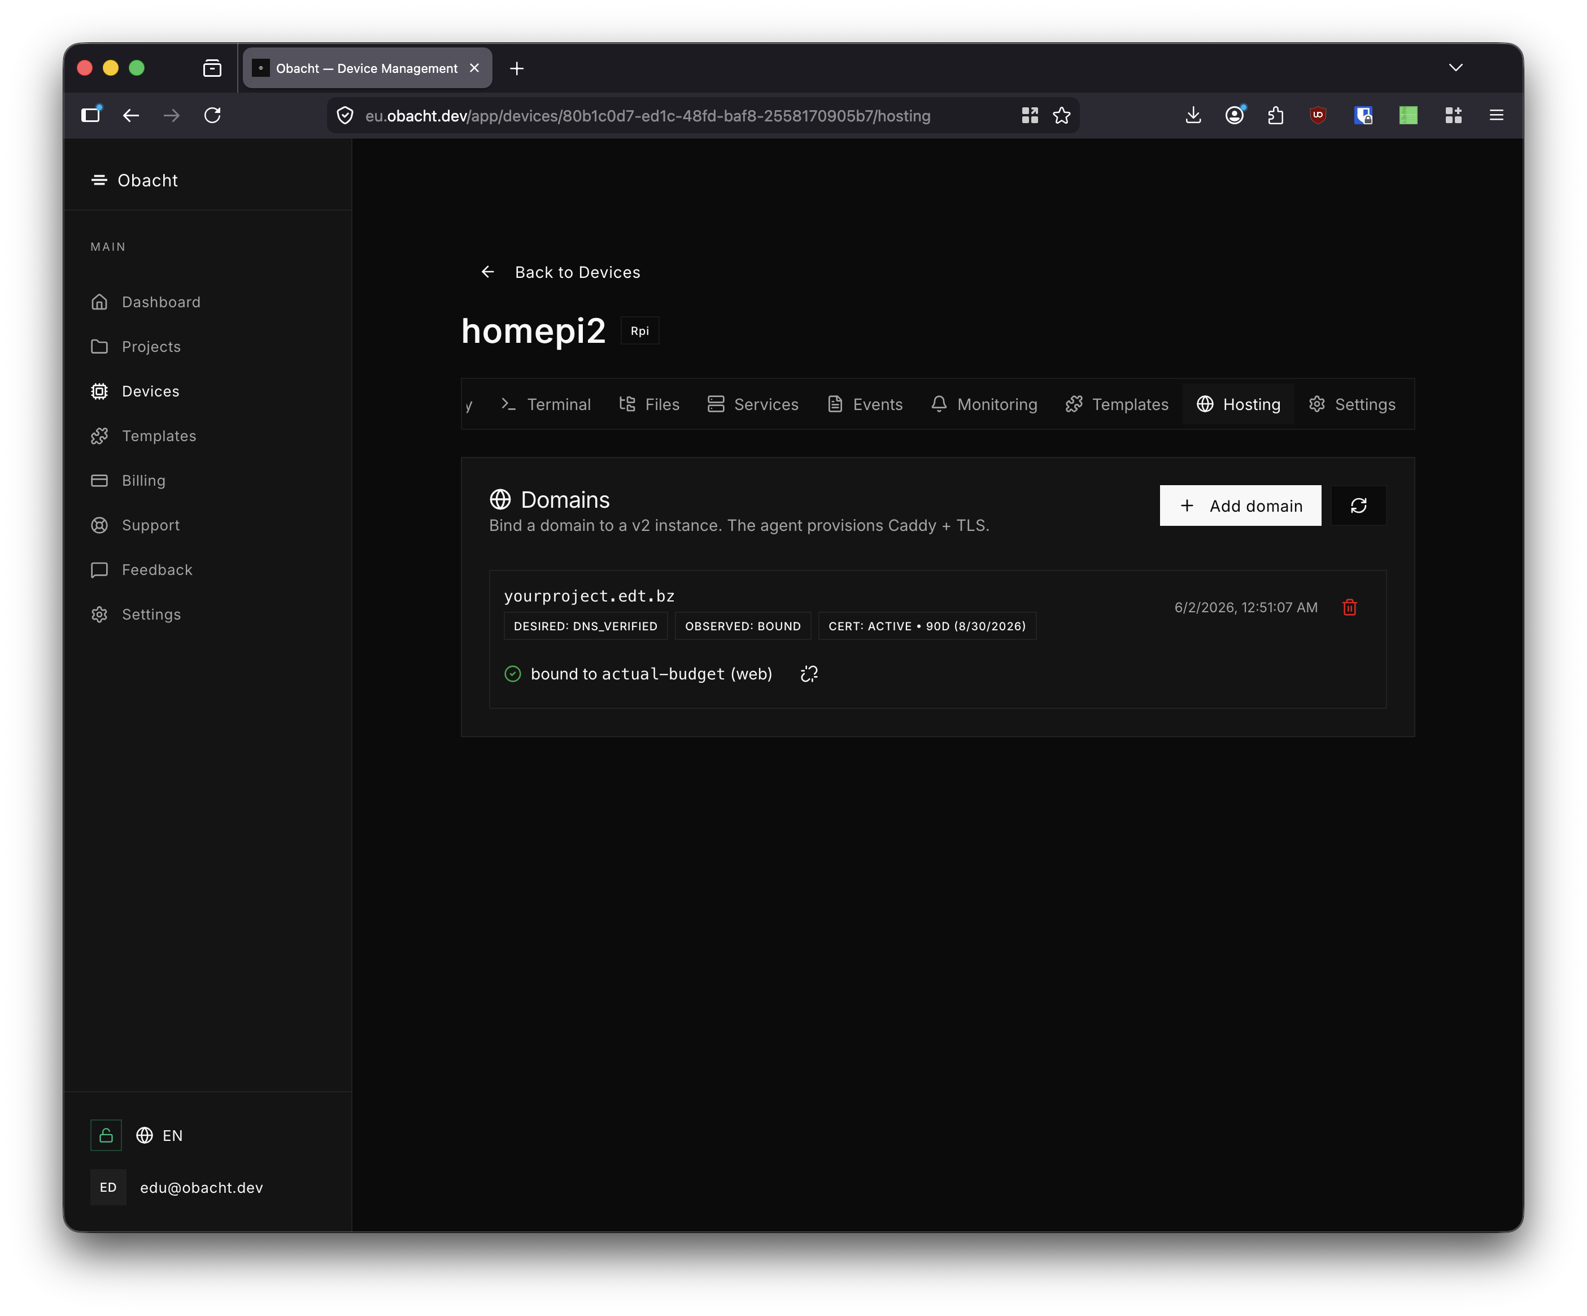Screen dimensions: 1587x1316
Task: Open the browser account profile icon
Action: [1235, 115]
